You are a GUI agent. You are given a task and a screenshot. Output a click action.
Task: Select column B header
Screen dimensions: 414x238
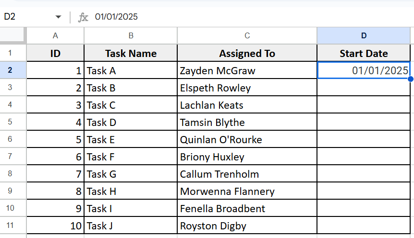point(131,35)
